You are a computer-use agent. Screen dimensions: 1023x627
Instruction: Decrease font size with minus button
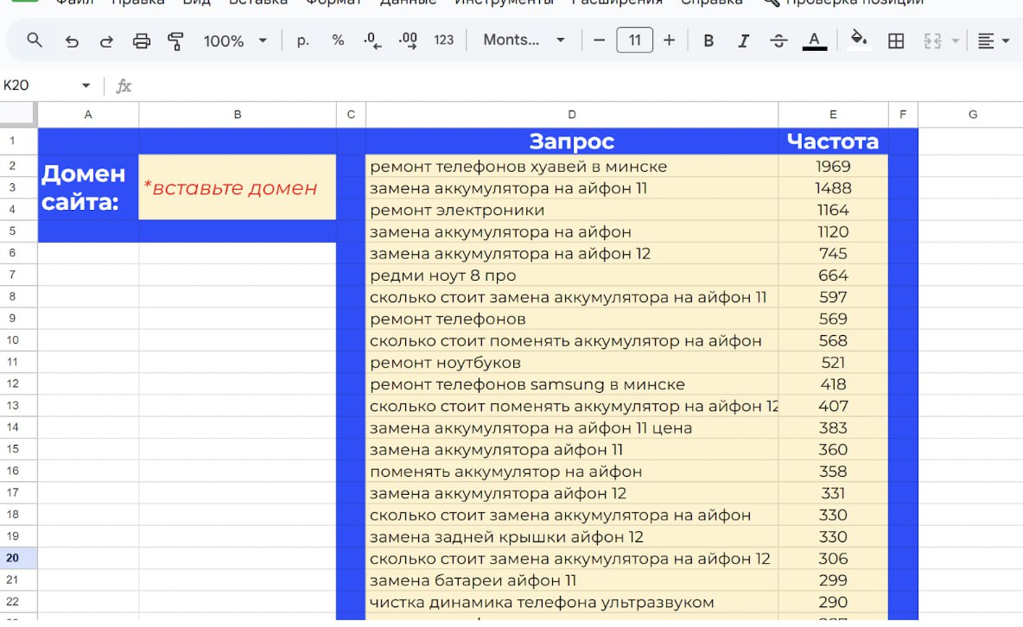[x=599, y=41]
